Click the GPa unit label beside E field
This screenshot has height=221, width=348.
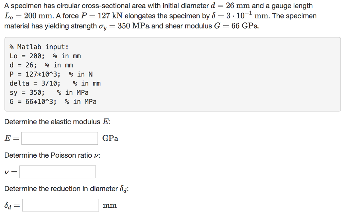pos(110,138)
